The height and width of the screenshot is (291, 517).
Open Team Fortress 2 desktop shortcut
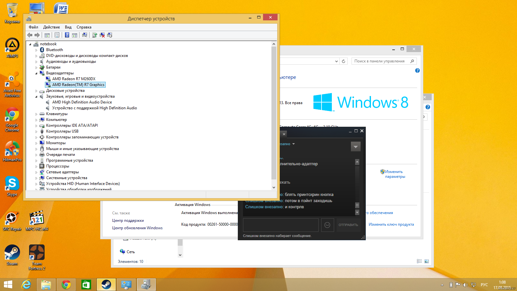[x=37, y=257]
